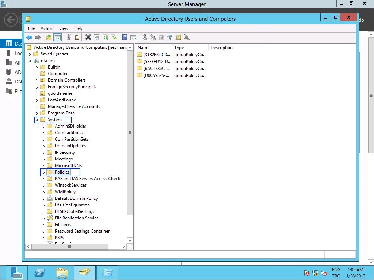
Task: Expand the Password Settings Container arrow
Action: click(x=43, y=232)
